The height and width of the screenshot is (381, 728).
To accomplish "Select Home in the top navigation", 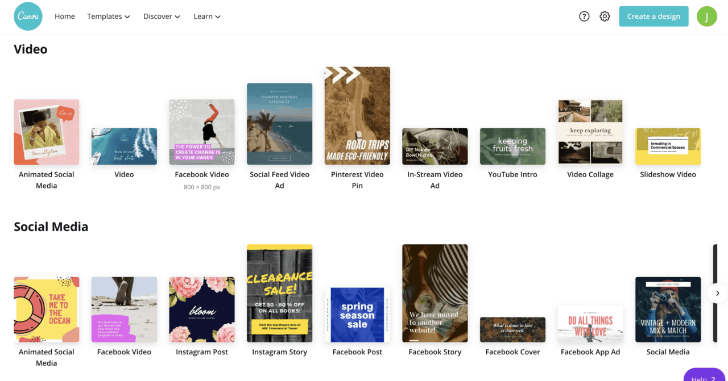I will click(x=64, y=16).
